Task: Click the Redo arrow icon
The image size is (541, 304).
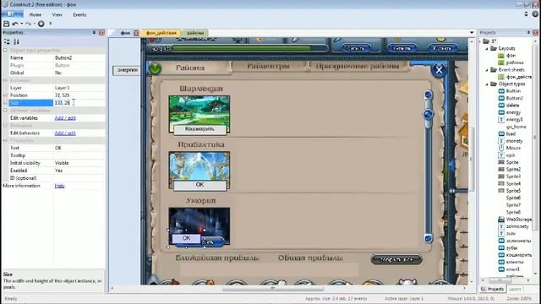Action: [x=28, y=24]
